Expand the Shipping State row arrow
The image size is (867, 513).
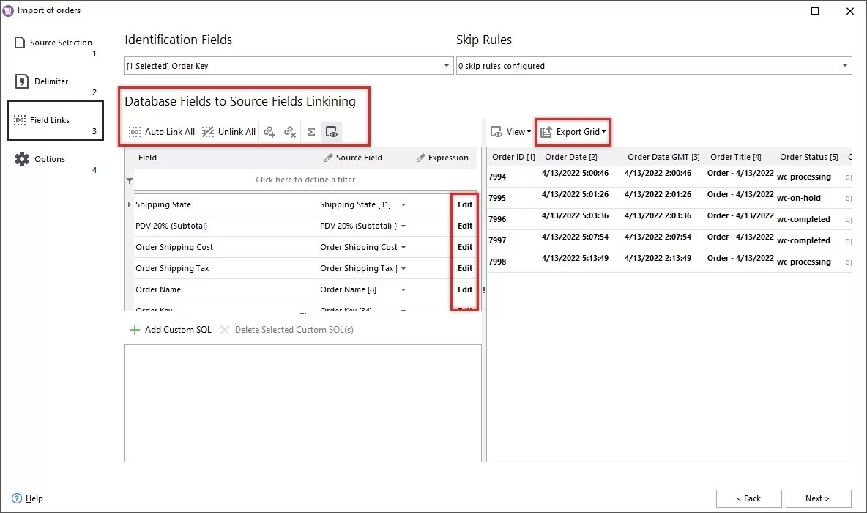130,204
